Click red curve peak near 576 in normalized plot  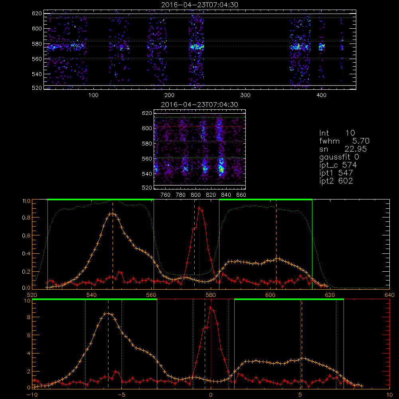coord(199,208)
